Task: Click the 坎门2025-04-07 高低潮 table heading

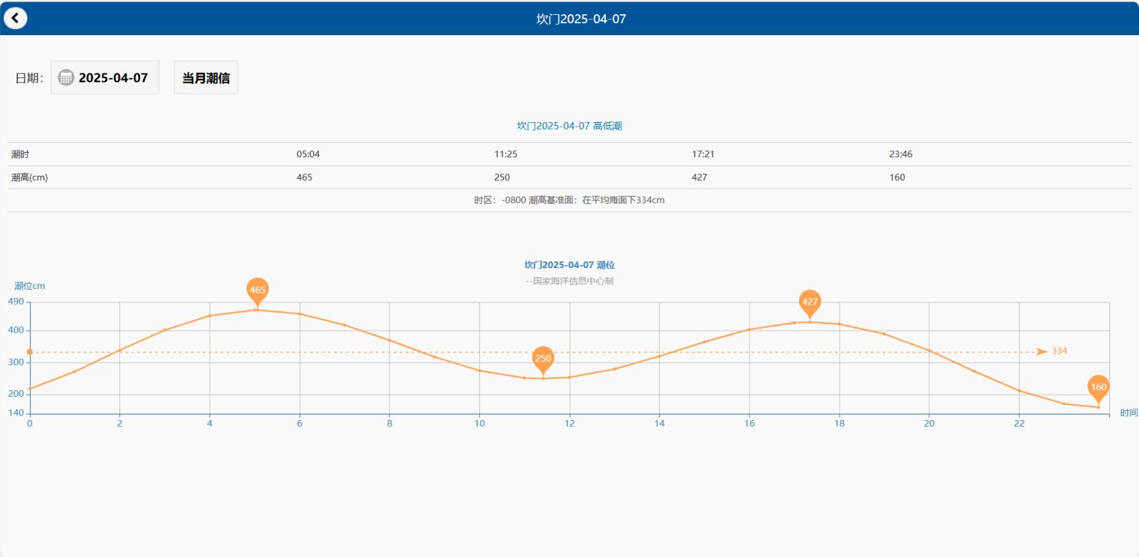Action: pyautogui.click(x=569, y=127)
